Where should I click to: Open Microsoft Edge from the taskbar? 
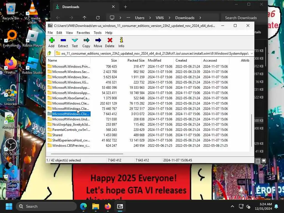(83, 206)
